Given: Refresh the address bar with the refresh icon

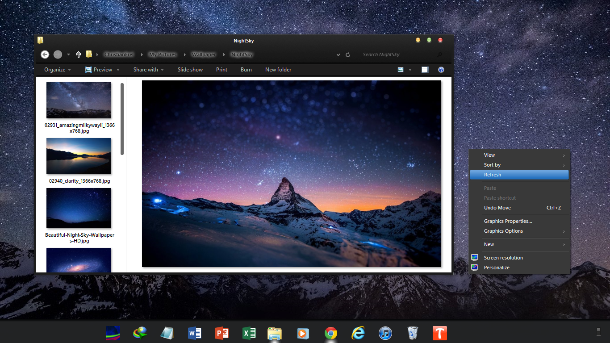Looking at the screenshot, I should (x=348, y=54).
